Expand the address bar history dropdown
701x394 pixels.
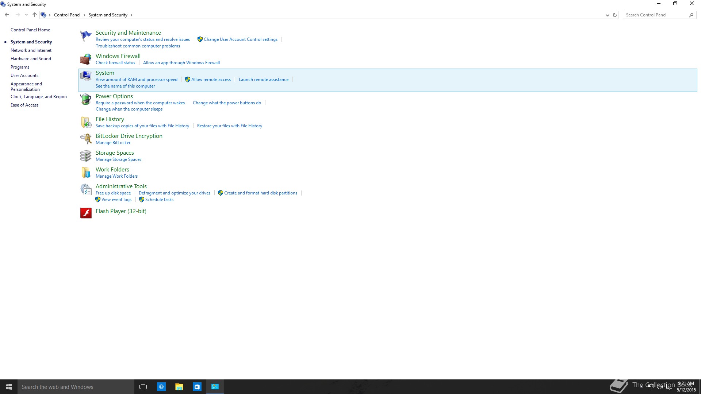point(607,15)
